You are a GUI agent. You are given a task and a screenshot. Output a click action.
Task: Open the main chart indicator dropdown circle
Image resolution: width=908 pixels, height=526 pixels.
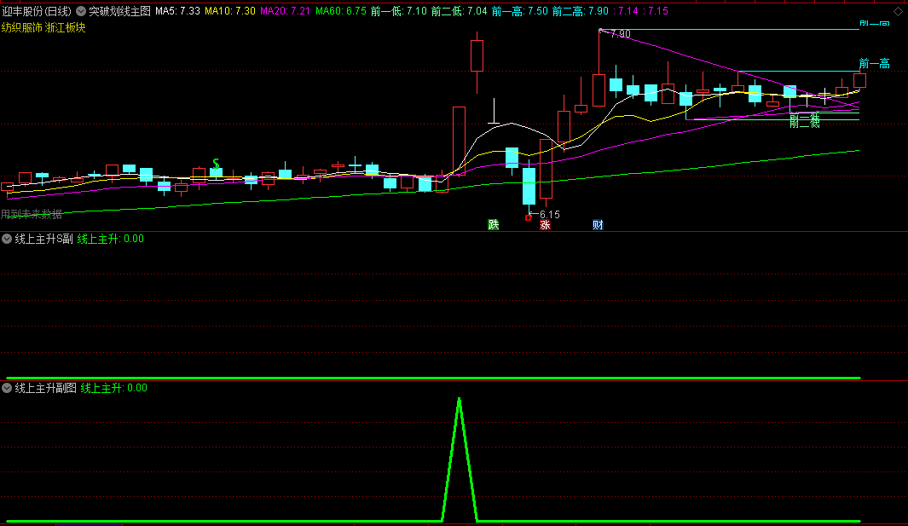pos(81,11)
